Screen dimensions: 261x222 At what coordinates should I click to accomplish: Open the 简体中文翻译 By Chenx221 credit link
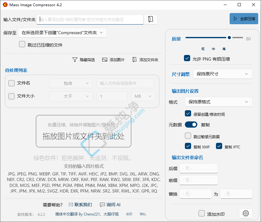point(87,214)
